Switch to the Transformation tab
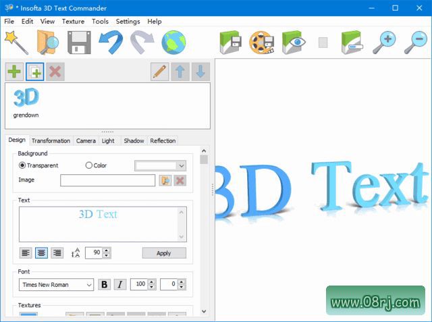432x322 pixels. click(x=51, y=141)
